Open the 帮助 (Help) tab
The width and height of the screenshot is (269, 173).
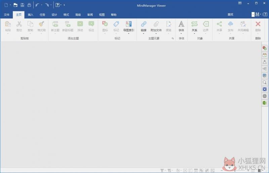[x=114, y=15]
